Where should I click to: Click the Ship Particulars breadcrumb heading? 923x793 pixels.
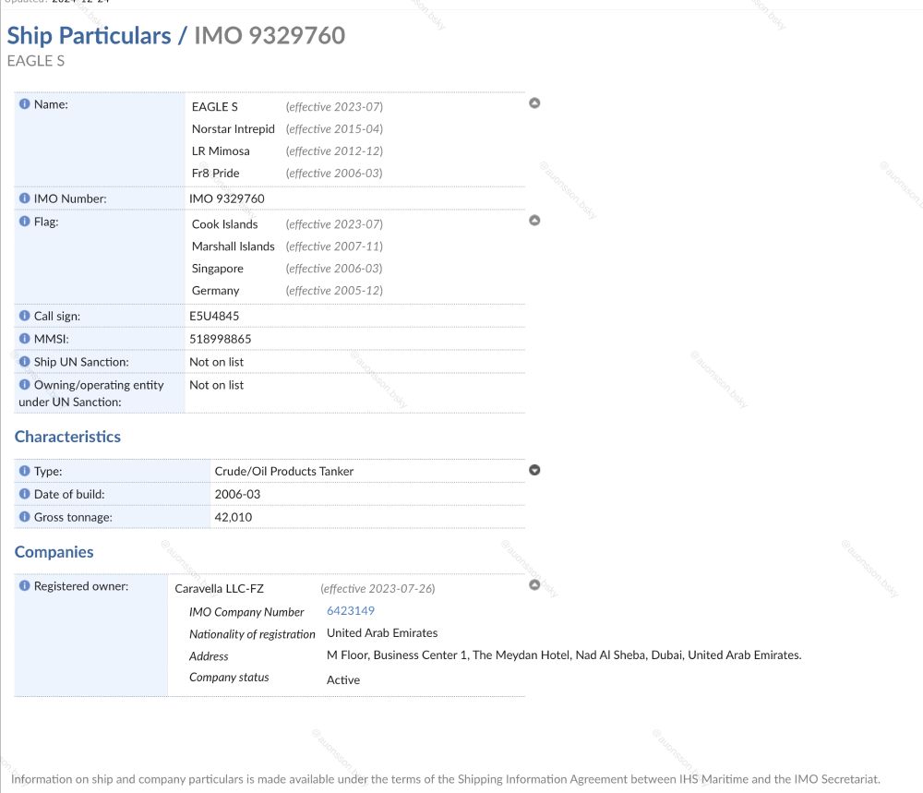pos(89,35)
